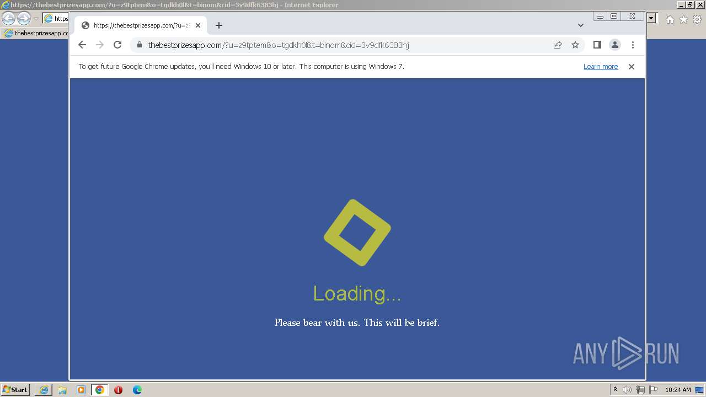This screenshot has width=706, height=397.
Task: View site information lock icon
Action: pyautogui.click(x=139, y=45)
